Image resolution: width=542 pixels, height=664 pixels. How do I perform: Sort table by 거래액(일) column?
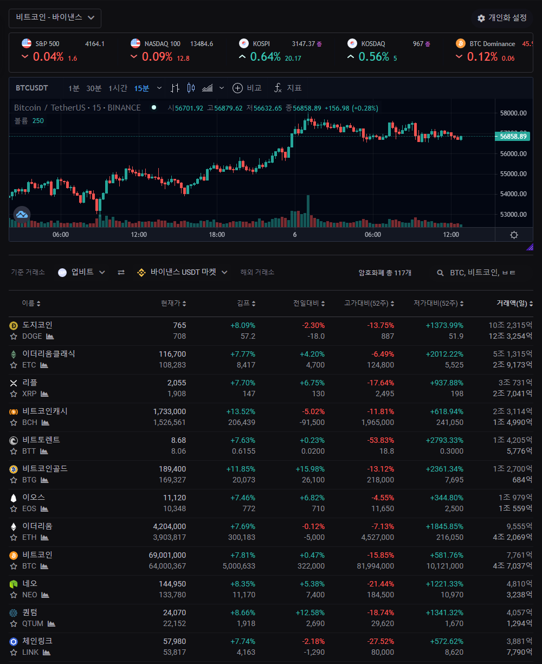click(x=514, y=304)
